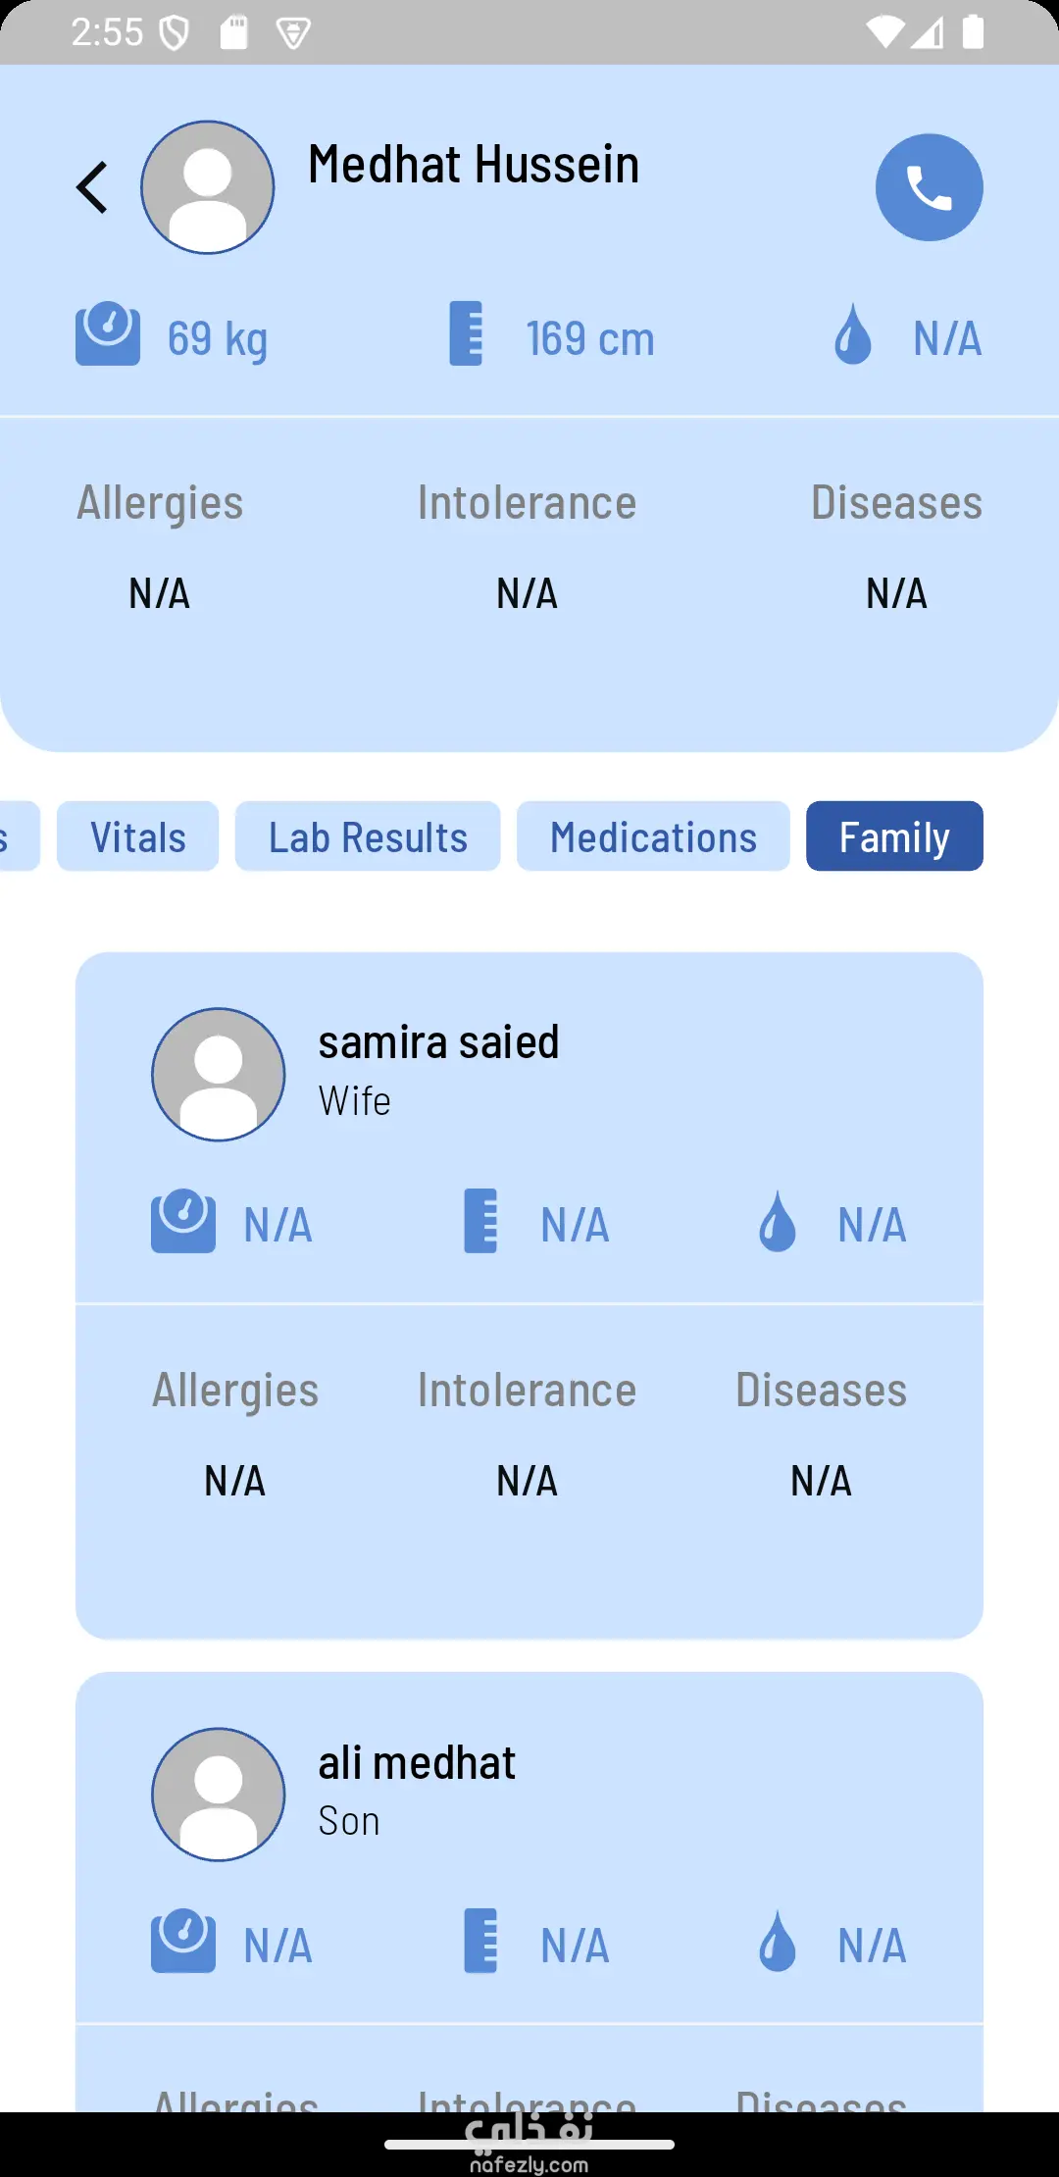Select the Family tab
1059x2177 pixels.
pyautogui.click(x=894, y=836)
